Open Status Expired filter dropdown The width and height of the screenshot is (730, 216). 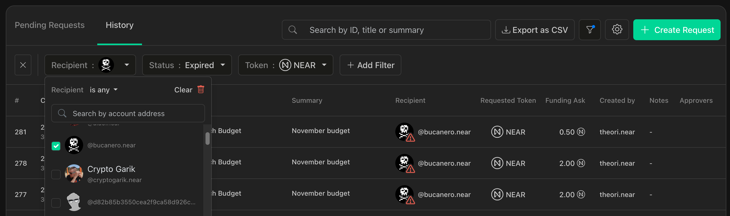pyautogui.click(x=187, y=65)
